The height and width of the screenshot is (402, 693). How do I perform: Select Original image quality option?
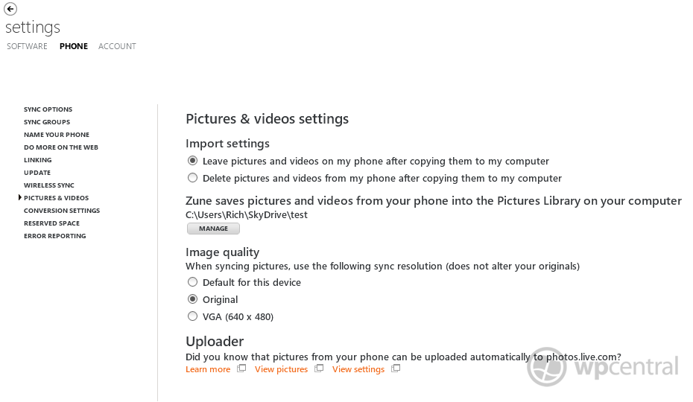tap(193, 299)
